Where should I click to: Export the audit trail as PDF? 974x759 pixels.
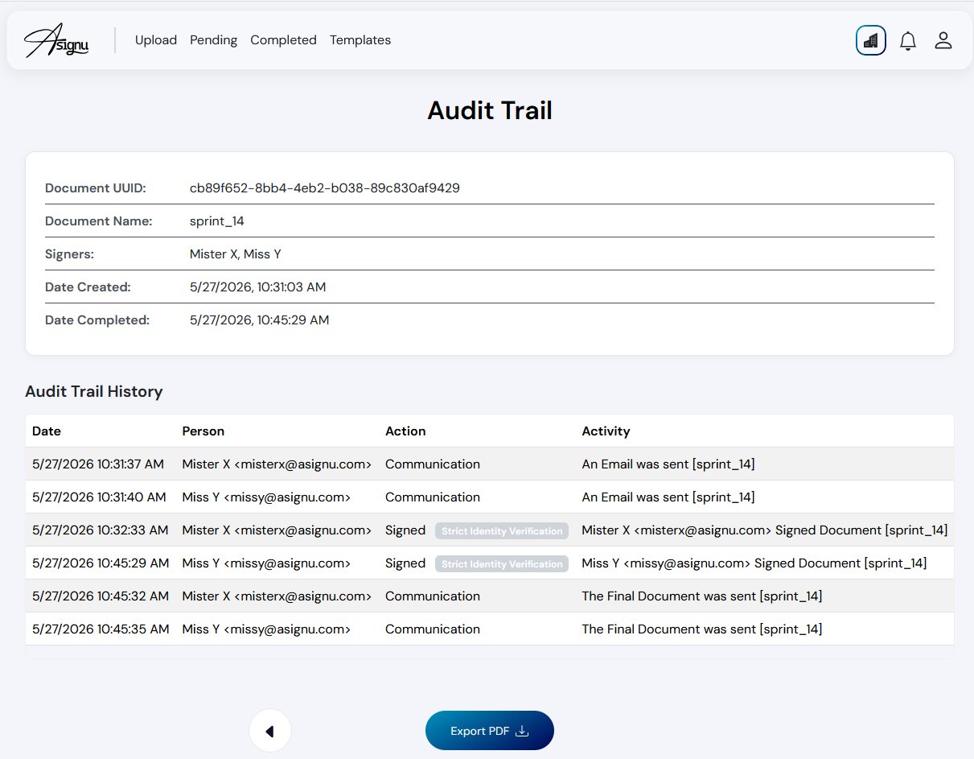point(490,731)
